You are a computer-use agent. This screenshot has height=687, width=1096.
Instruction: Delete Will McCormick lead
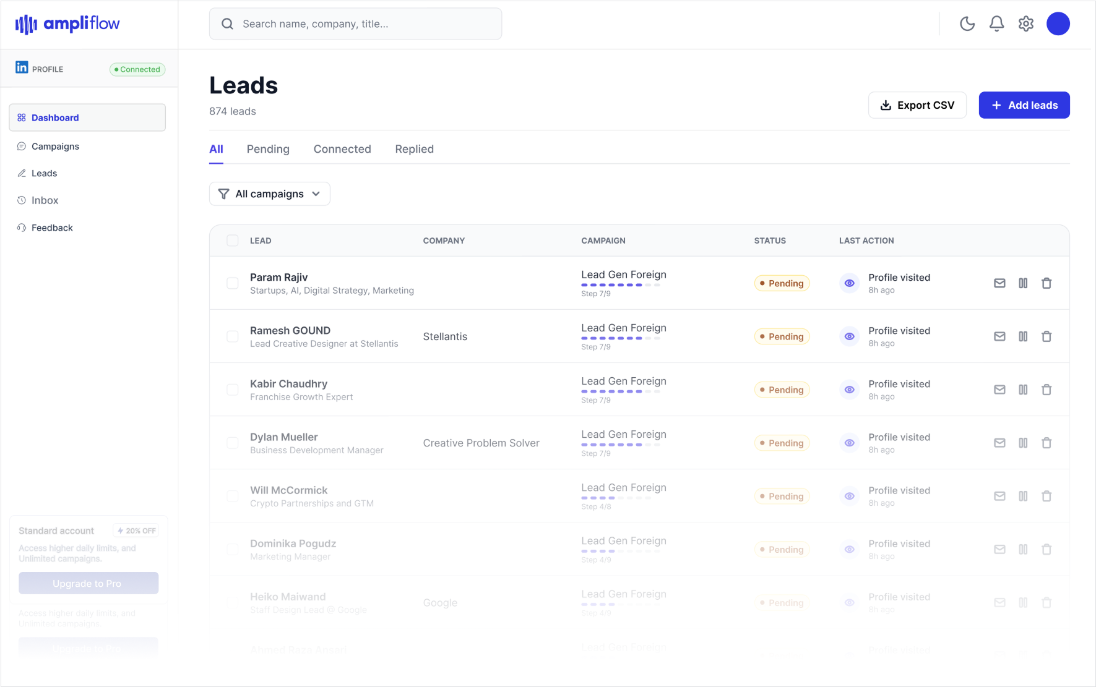pos(1046,496)
